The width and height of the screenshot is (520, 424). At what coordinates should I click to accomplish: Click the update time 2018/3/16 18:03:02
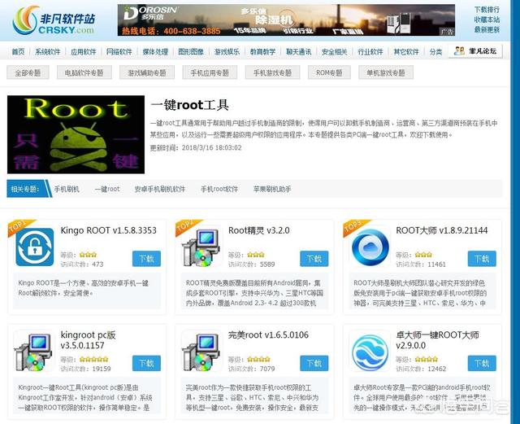[x=211, y=148]
